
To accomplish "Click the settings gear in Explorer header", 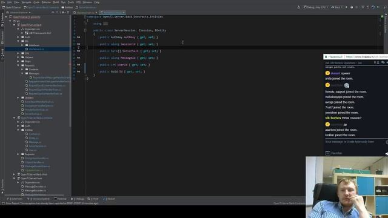I will point(64,12).
